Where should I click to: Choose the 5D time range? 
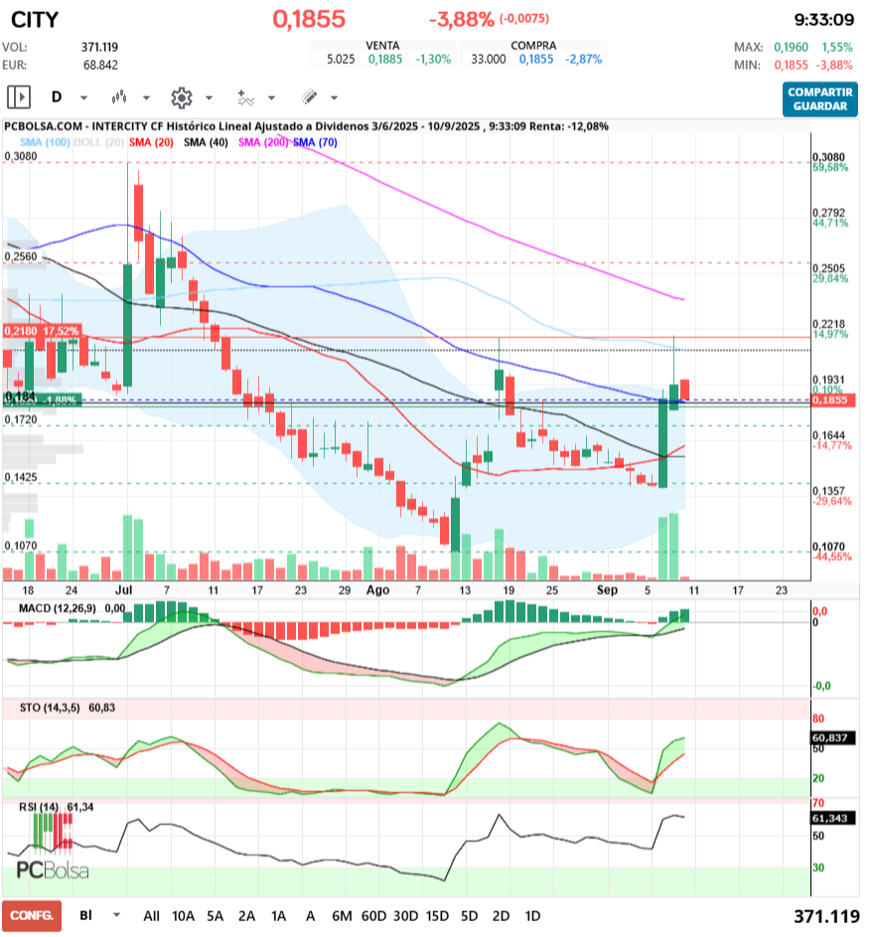pyautogui.click(x=470, y=916)
